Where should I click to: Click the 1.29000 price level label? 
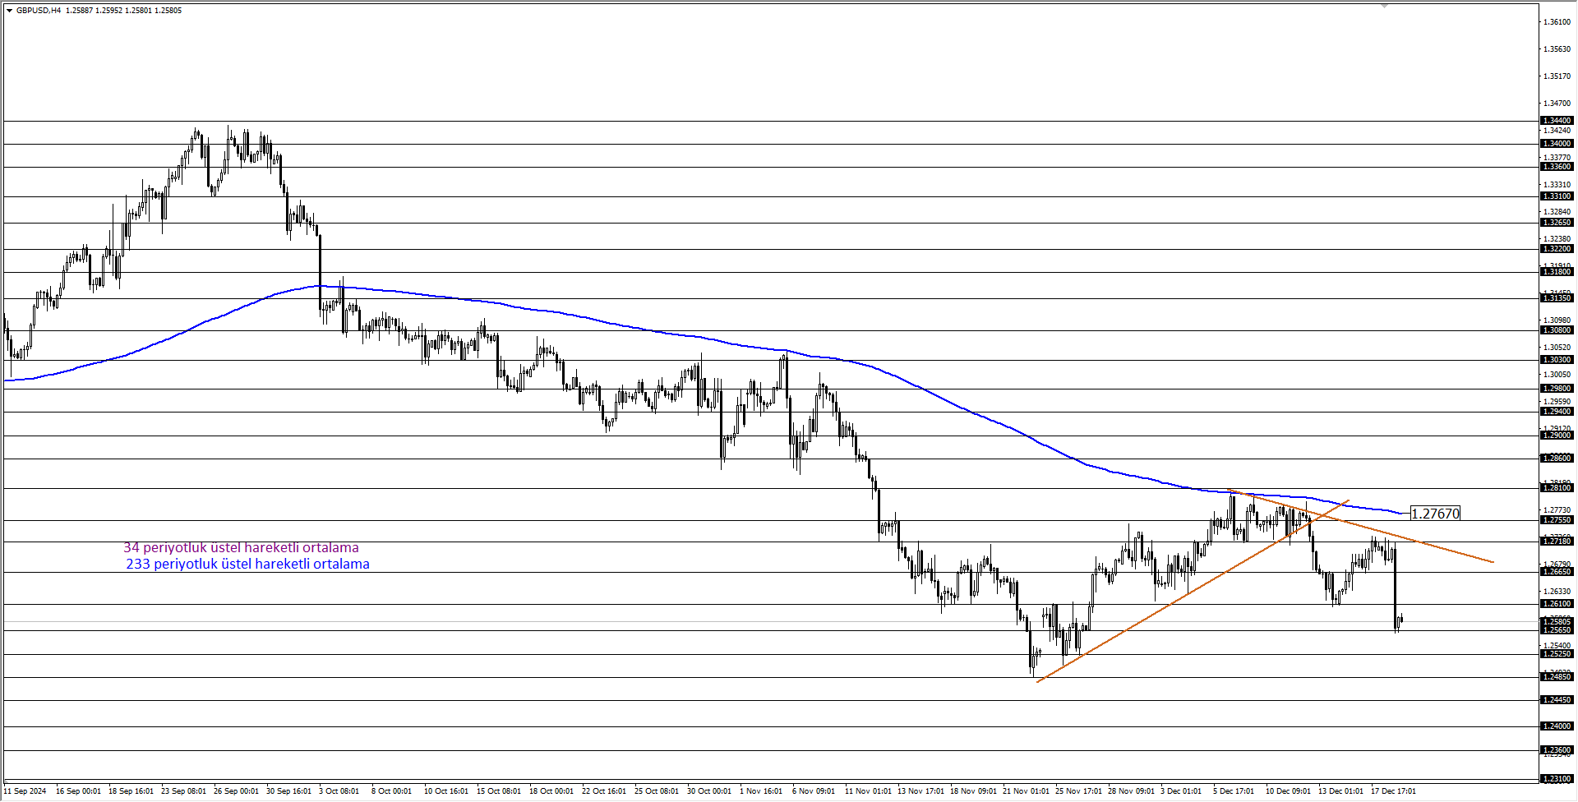[1557, 436]
